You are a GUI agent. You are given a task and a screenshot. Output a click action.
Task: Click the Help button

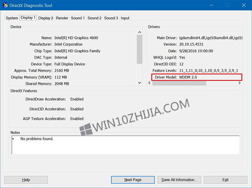(26, 180)
